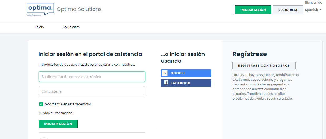Click the Optima Solutions title text
Screen dimensions: 326x139
coord(79,9)
